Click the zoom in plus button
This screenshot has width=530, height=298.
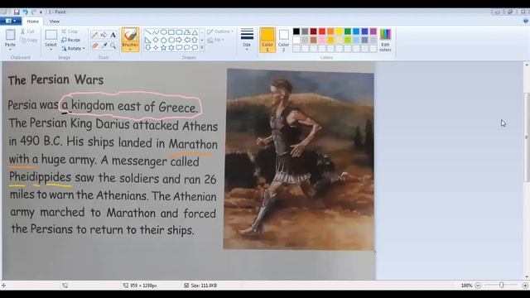click(x=525, y=286)
